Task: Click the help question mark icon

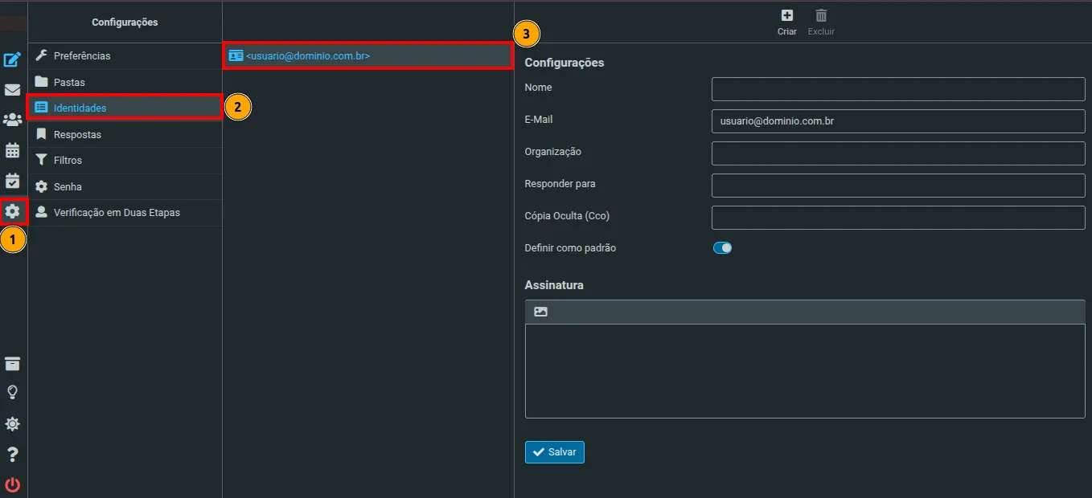Action: point(12,455)
